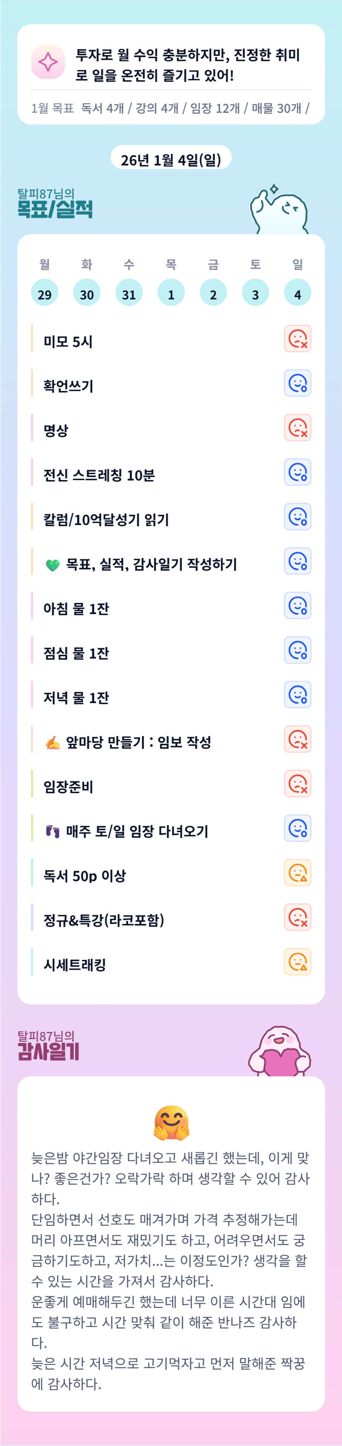
Task: Select Thursday 1 in the week row
Action: pos(171,293)
